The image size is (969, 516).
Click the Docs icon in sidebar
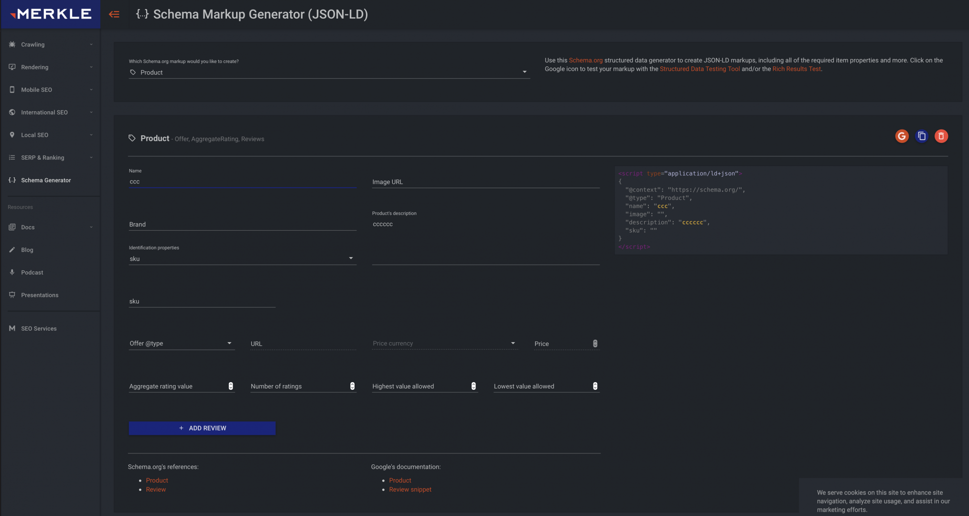tap(12, 227)
